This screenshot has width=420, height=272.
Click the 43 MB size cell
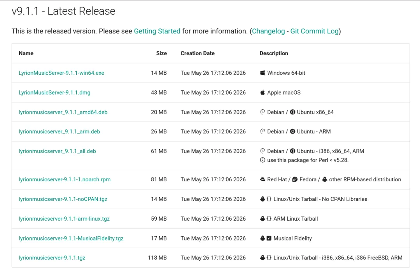(159, 93)
